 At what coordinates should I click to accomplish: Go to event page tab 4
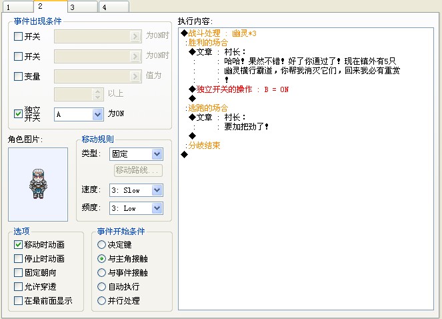[114, 7]
